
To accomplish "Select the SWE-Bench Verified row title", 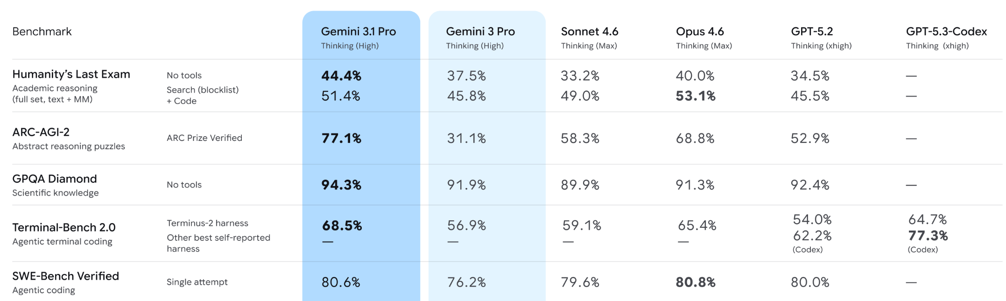I will click(65, 276).
